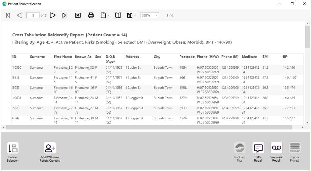Screen dimensions: 311x171
Task: Click the Patient Reidentification app icon
Action: pyautogui.click(x=4, y=4)
